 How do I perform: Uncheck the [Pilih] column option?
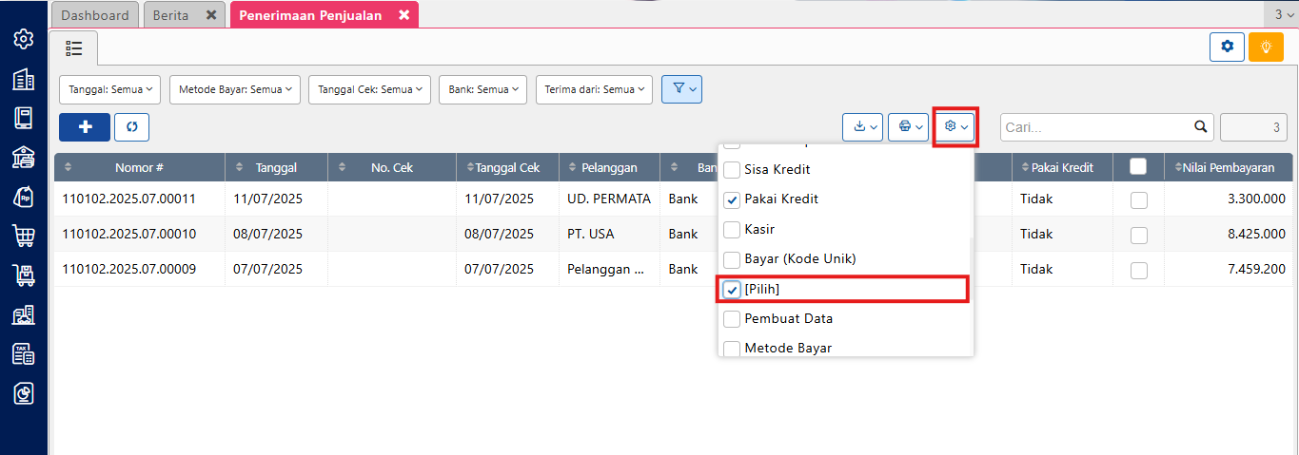pyautogui.click(x=733, y=289)
